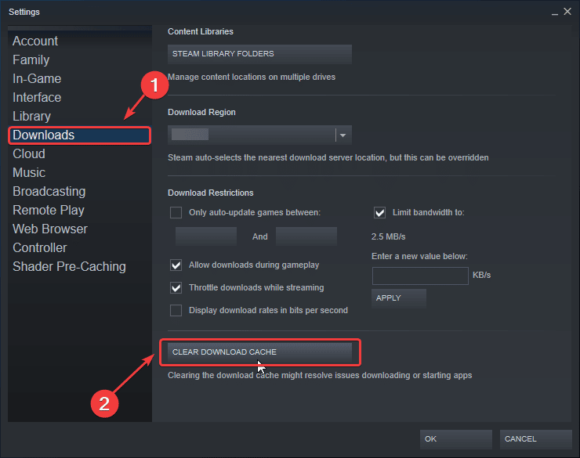
Task: Click the 2.5 MB/s bandwidth value
Action: pyautogui.click(x=389, y=236)
